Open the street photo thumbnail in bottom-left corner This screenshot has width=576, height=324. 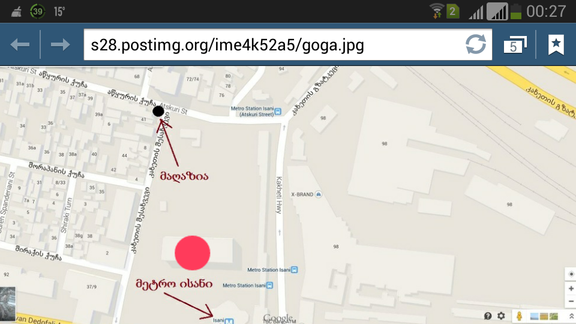[x=8, y=304]
